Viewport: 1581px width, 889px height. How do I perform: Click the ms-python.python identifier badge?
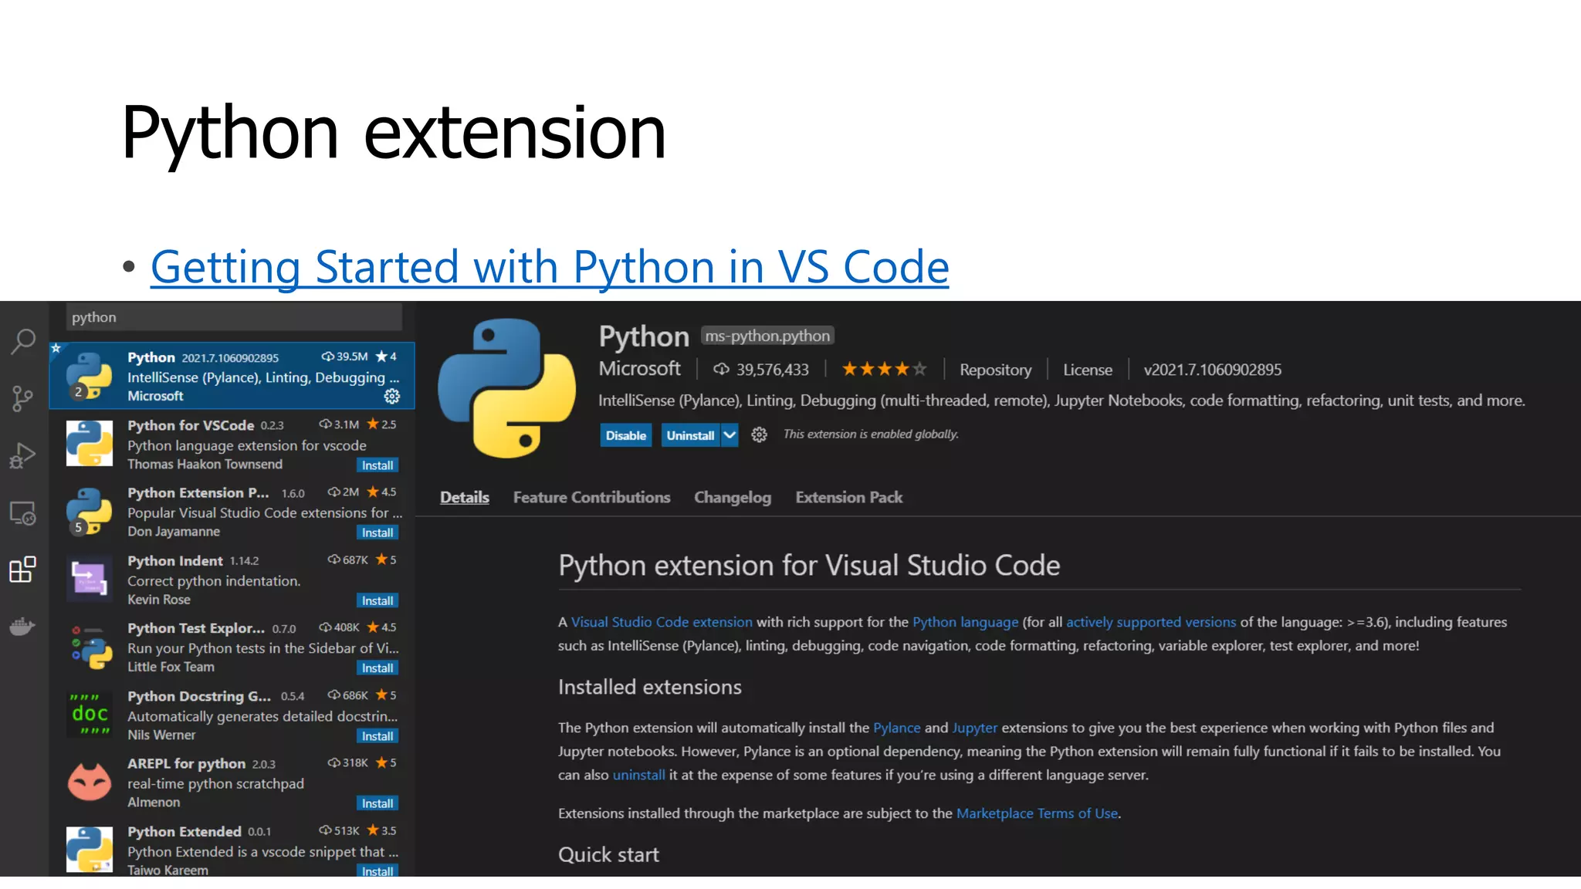[x=767, y=336]
